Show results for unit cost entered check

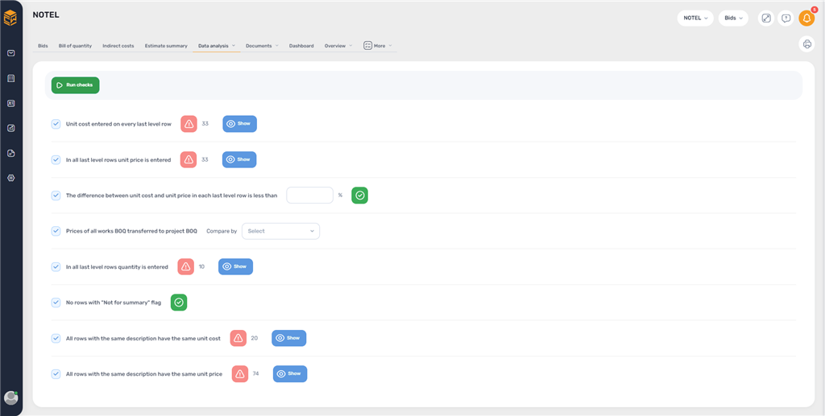(239, 124)
